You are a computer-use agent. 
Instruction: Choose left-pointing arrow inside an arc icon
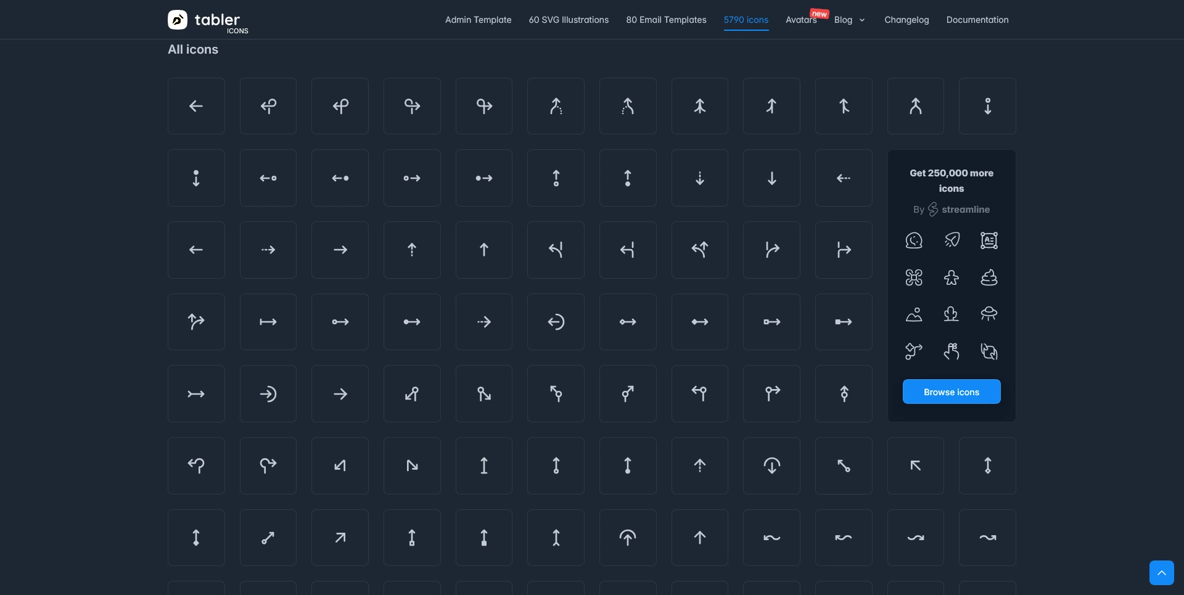click(556, 322)
